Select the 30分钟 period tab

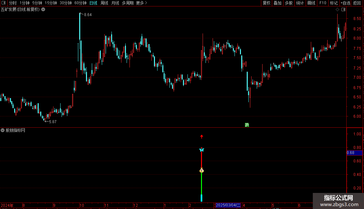coord(66,3)
